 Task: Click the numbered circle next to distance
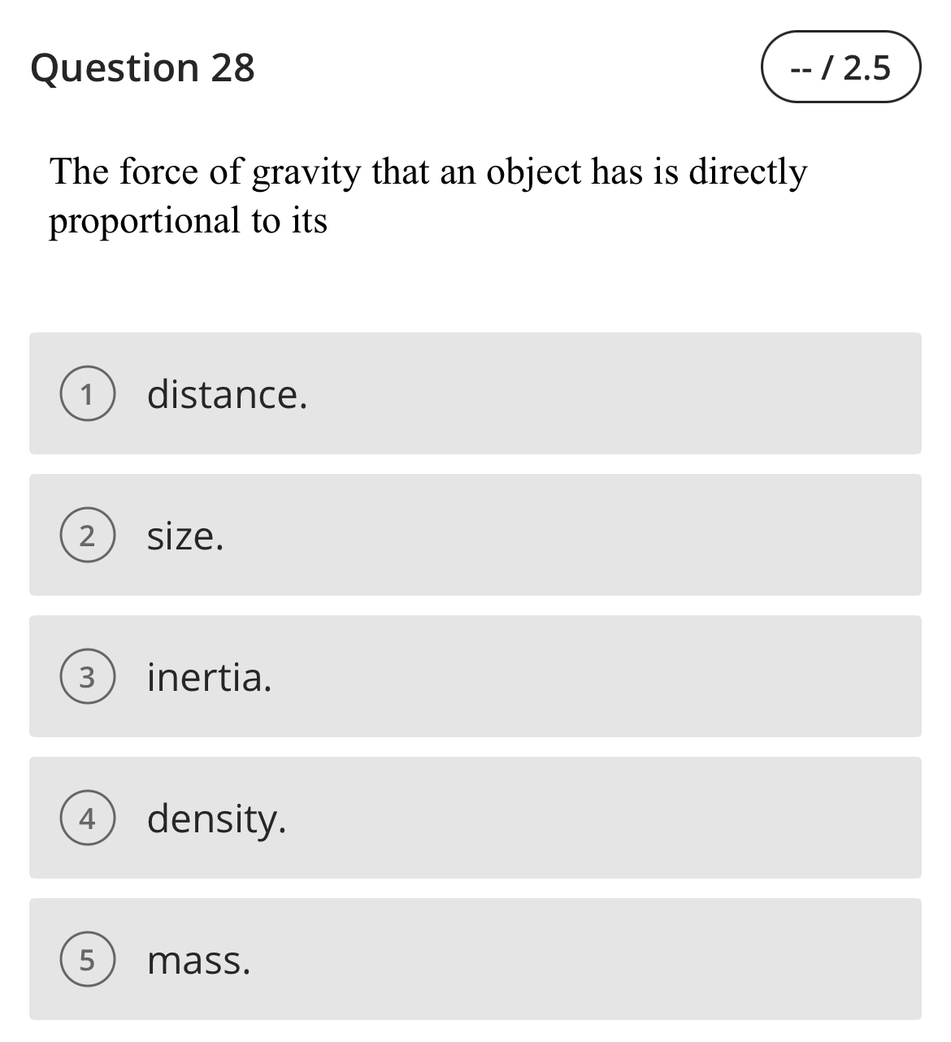click(89, 395)
